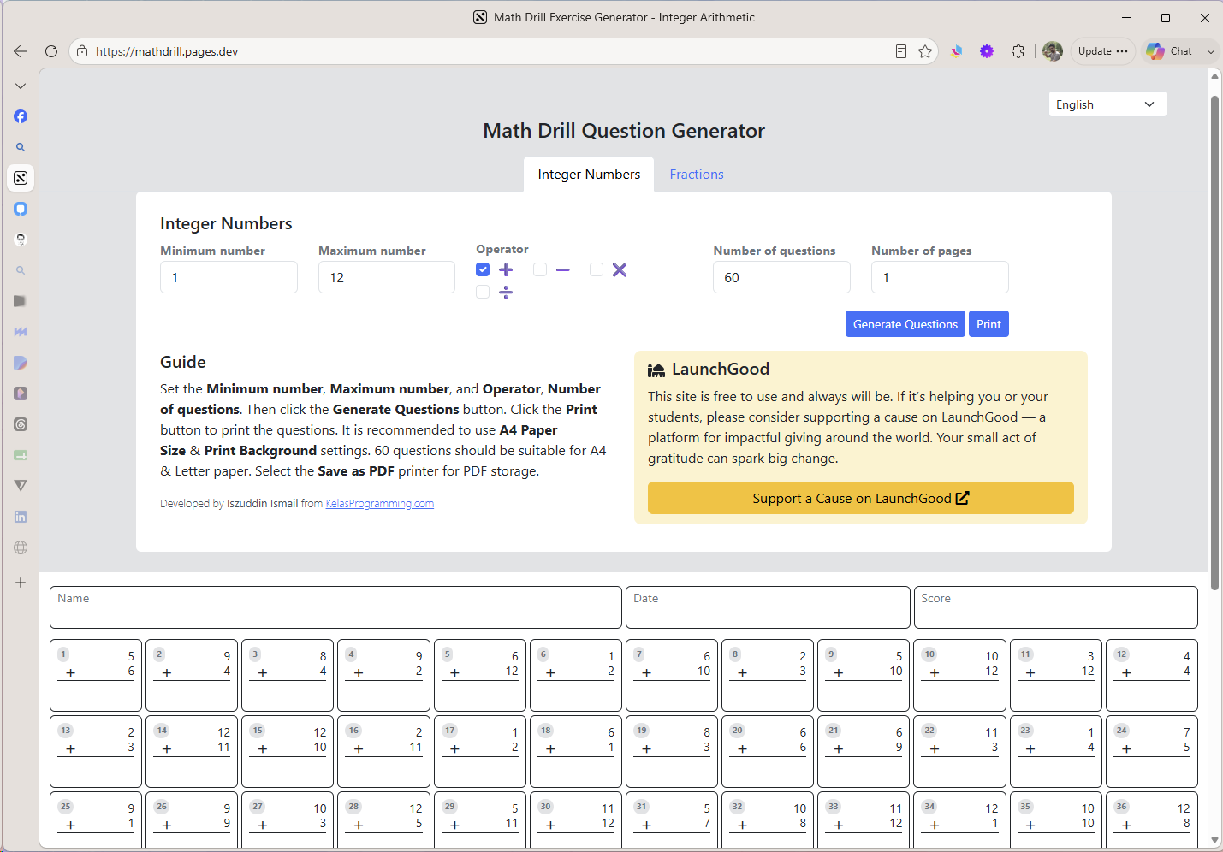
Task: Click question 1 card (5 + 6)
Action: [x=96, y=675]
